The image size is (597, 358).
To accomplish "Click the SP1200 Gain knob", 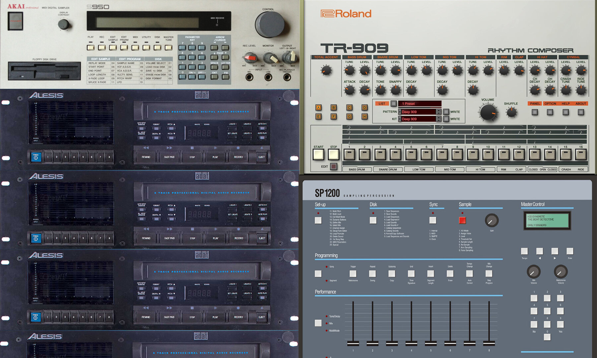I will pos(492,220).
